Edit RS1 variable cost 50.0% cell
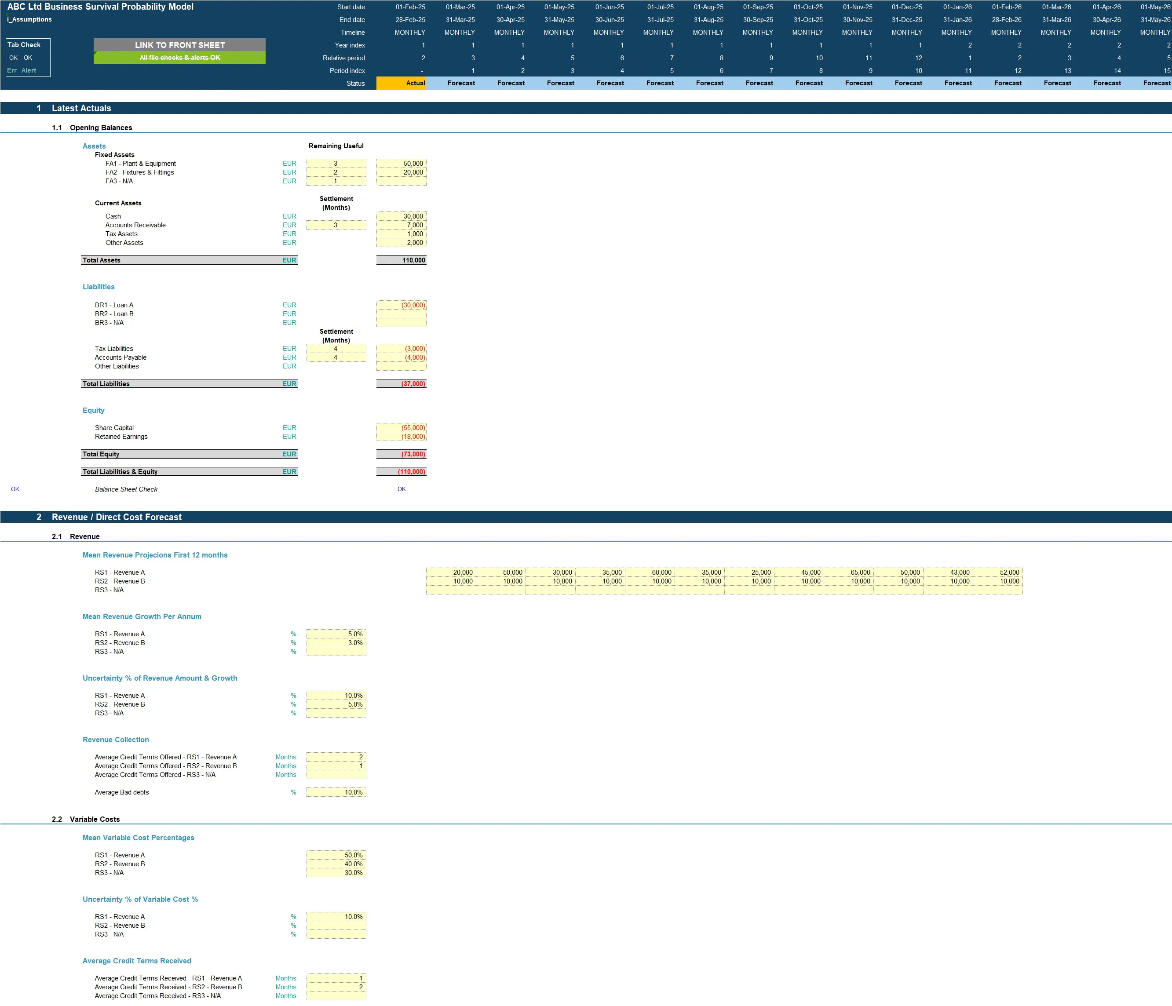This screenshot has width=1172, height=1006. coord(336,855)
